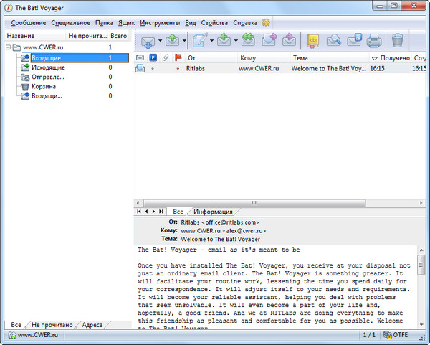Click the save message floppy disk icon

point(353,40)
